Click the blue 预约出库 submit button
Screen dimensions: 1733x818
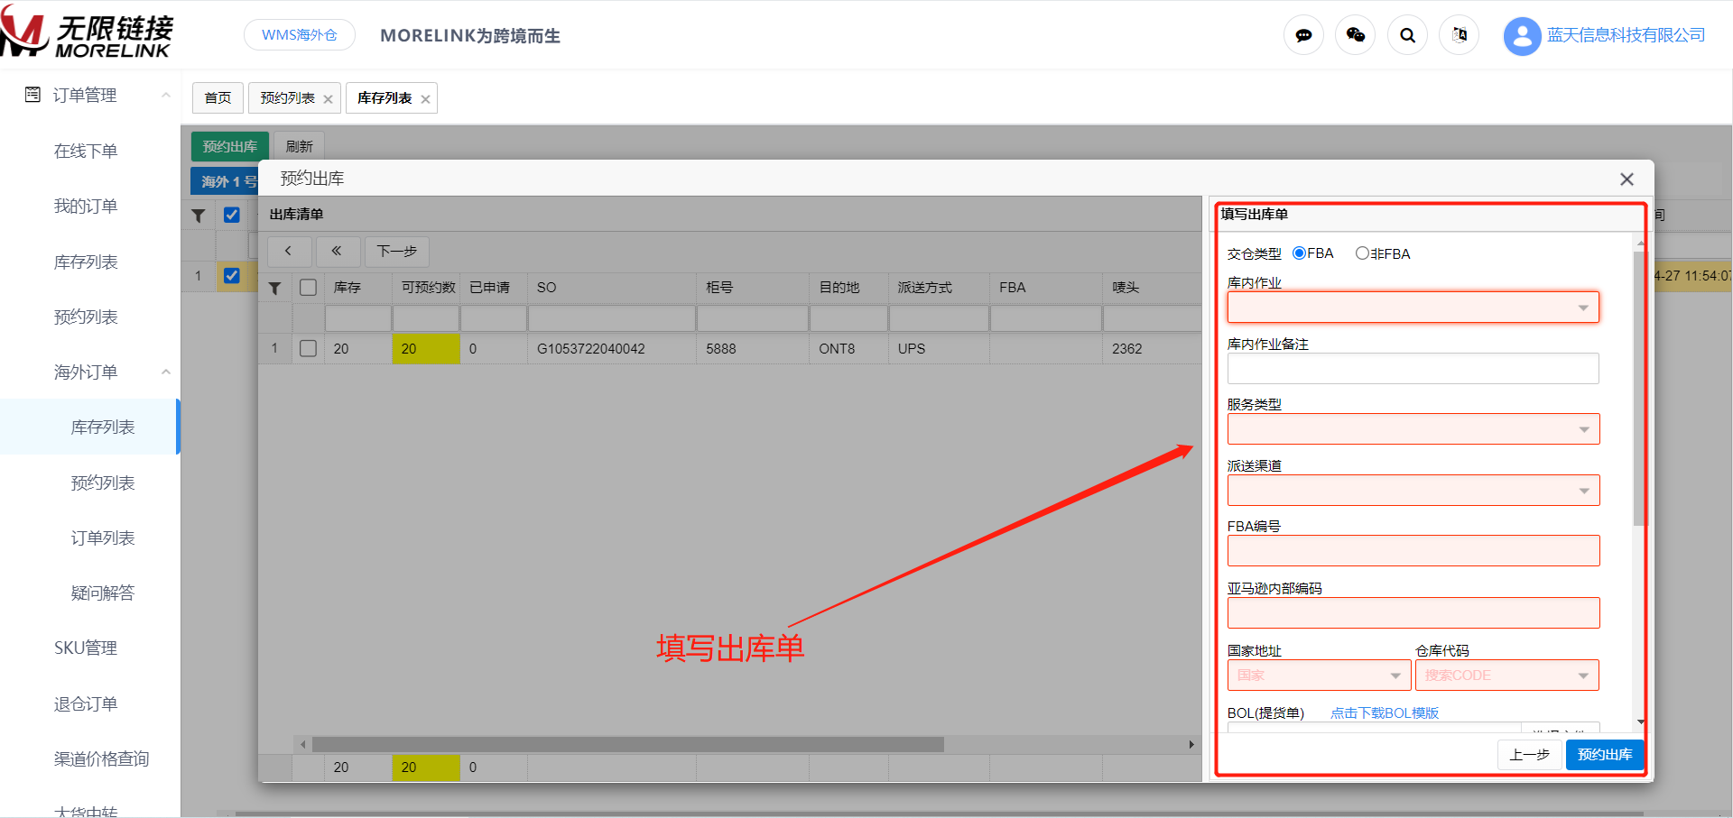point(1605,755)
